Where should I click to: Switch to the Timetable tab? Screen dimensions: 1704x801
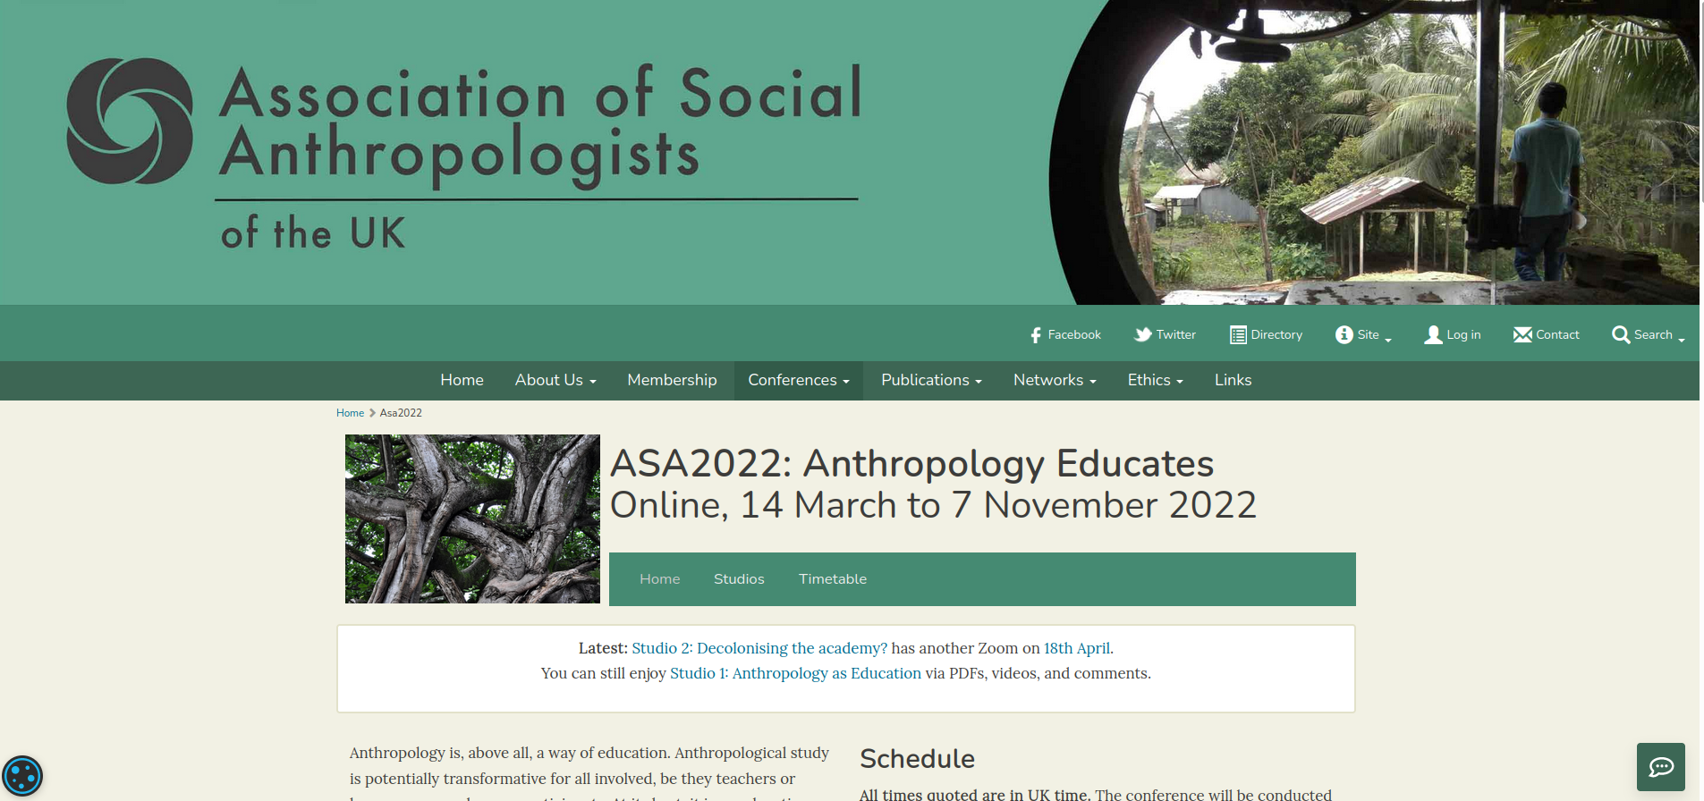832,578
